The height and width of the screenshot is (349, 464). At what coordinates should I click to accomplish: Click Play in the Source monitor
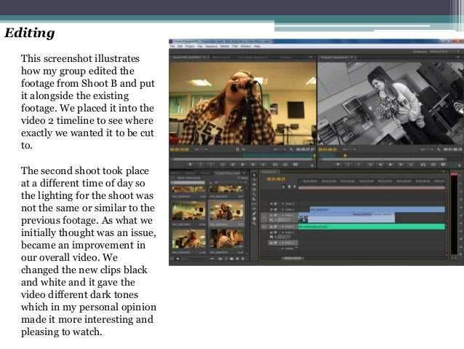point(243,164)
